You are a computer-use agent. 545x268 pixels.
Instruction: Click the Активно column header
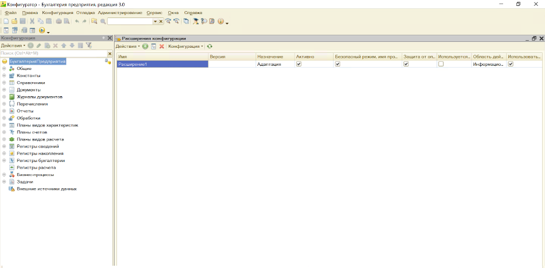point(314,57)
